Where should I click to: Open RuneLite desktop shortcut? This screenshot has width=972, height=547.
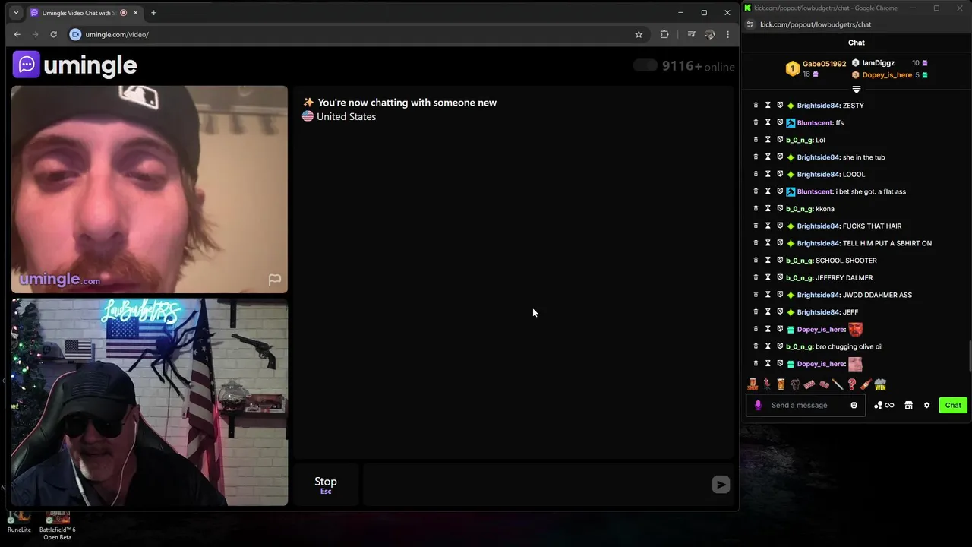point(19,522)
